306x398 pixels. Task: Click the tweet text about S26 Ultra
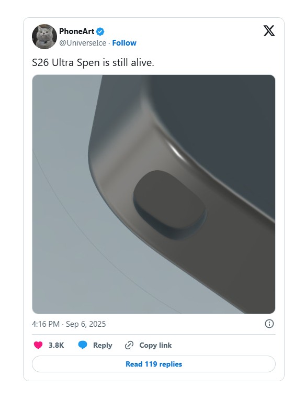[x=93, y=62]
